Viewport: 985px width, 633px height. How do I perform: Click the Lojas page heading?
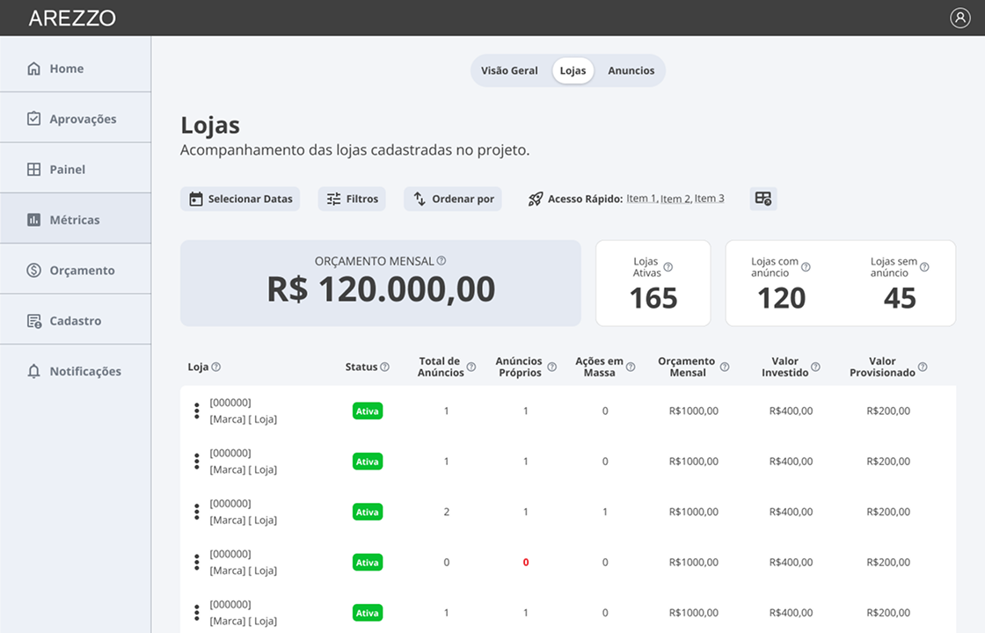(x=210, y=125)
